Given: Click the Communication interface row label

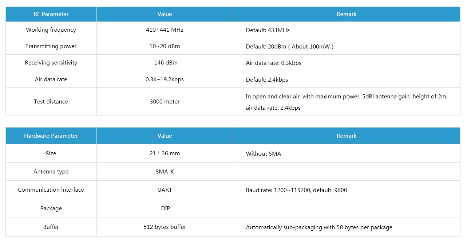Looking at the screenshot, I should [x=51, y=190].
